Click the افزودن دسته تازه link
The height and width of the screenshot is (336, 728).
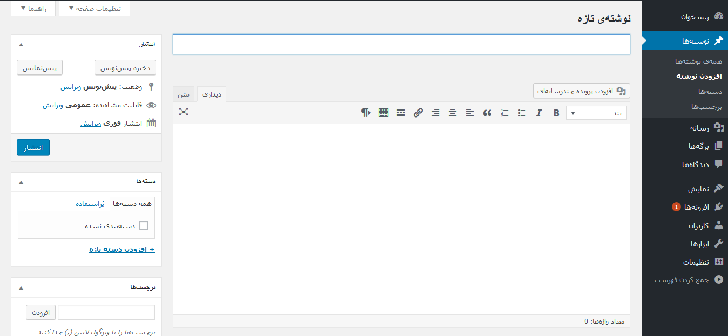(x=122, y=249)
